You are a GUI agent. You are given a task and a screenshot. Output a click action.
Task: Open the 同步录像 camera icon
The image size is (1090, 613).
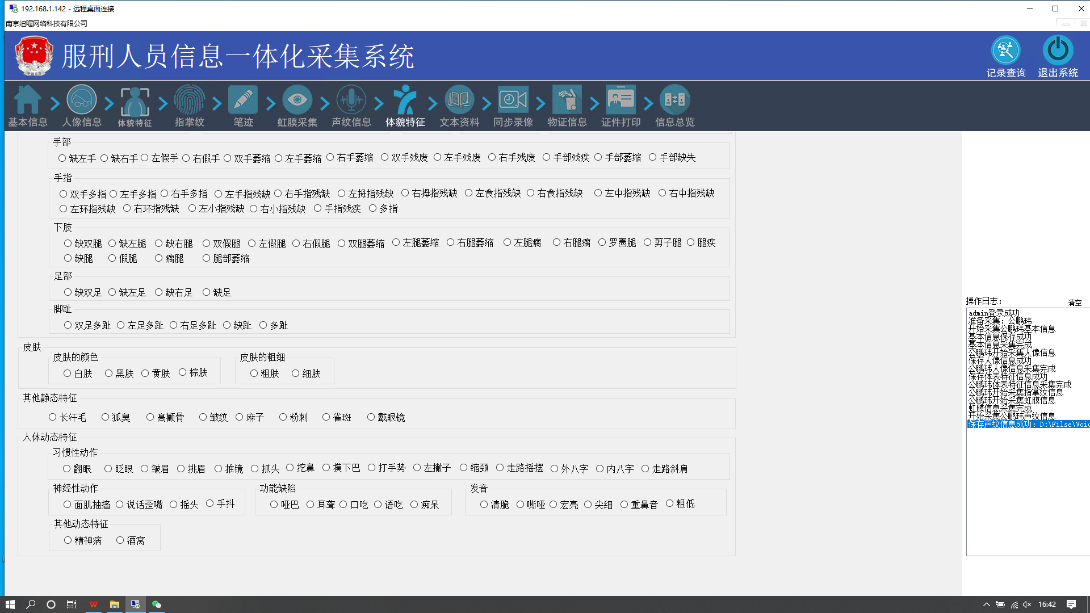[513, 100]
